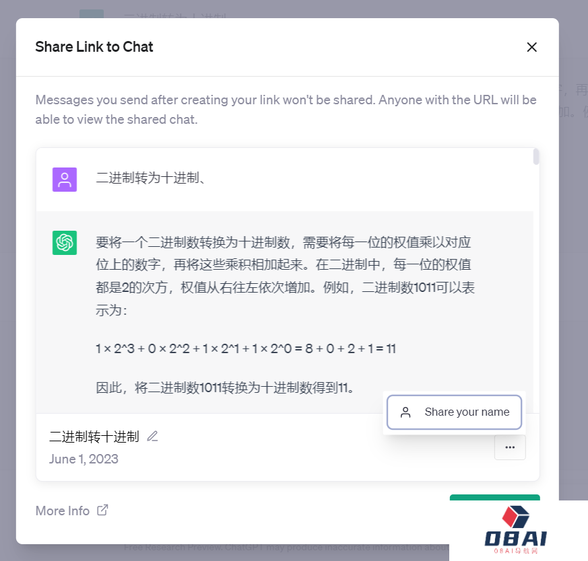This screenshot has width=588, height=561.
Task: Click the chat title 二进制转十进制
Action: click(x=94, y=437)
